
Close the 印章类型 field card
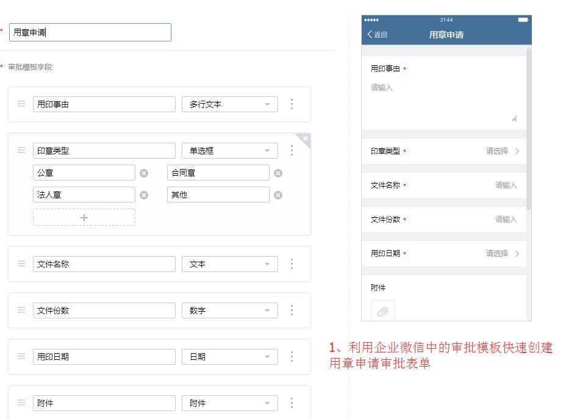coord(306,138)
